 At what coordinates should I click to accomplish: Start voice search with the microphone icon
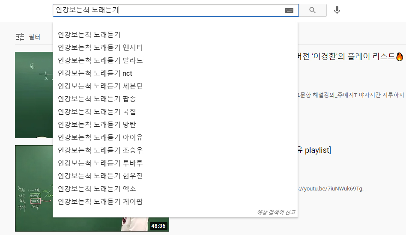coord(337,10)
